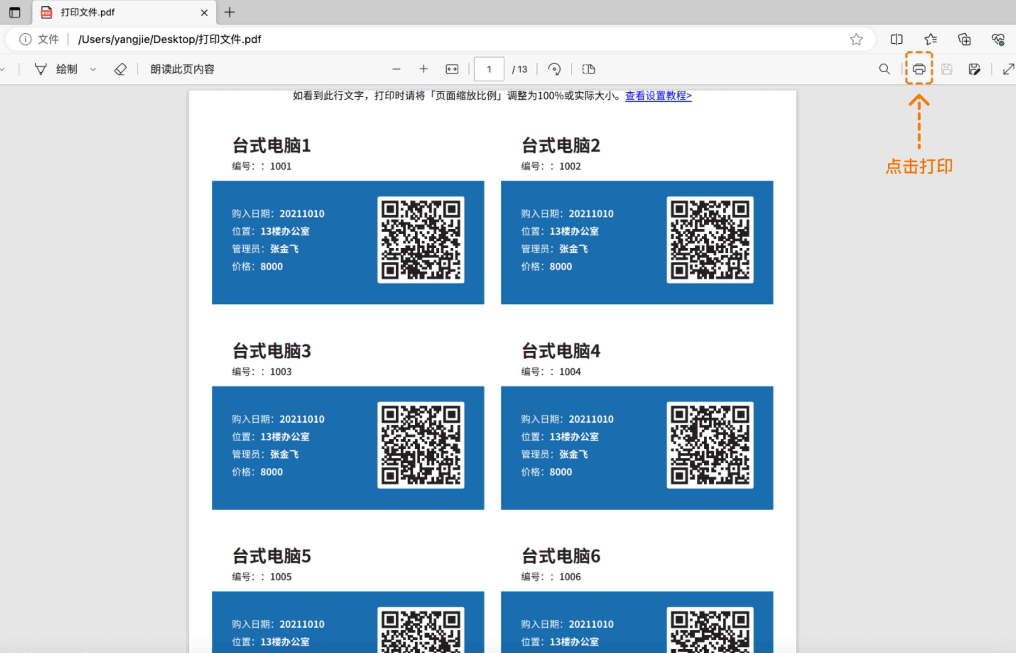
Task: Search within the PDF document
Action: (884, 69)
